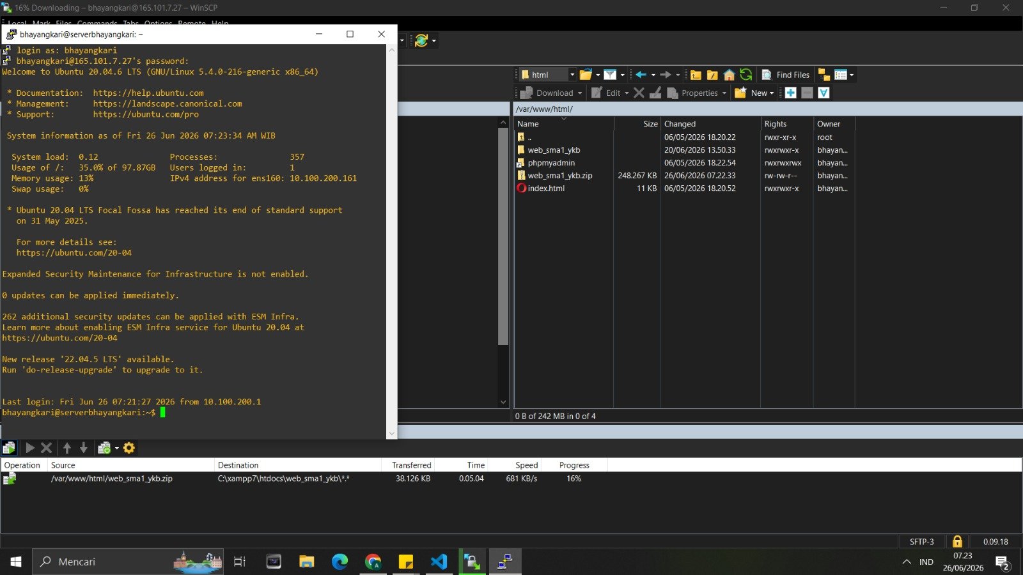Screen dimensions: 1023x575
Task: Click the queue Delete X icon
Action: click(x=46, y=448)
